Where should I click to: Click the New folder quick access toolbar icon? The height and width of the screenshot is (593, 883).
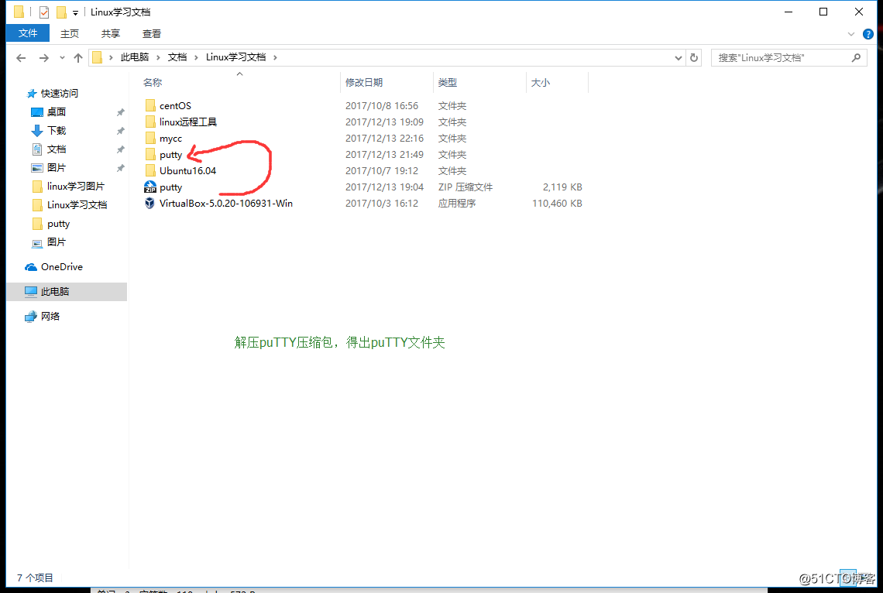61,12
